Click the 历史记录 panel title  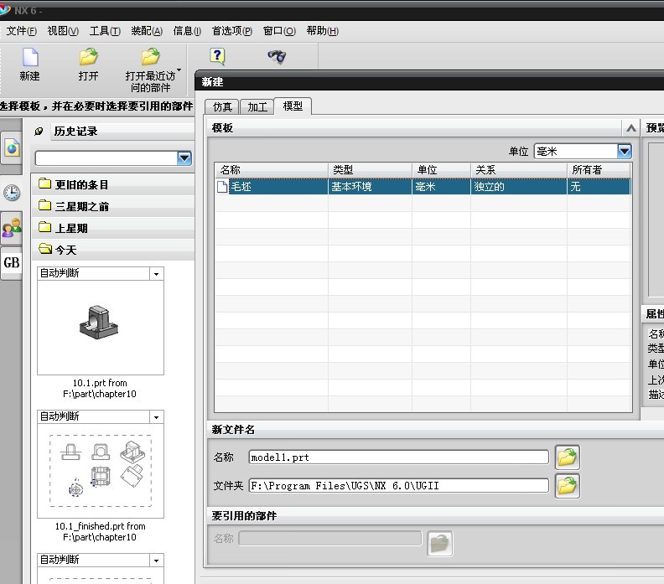75,132
